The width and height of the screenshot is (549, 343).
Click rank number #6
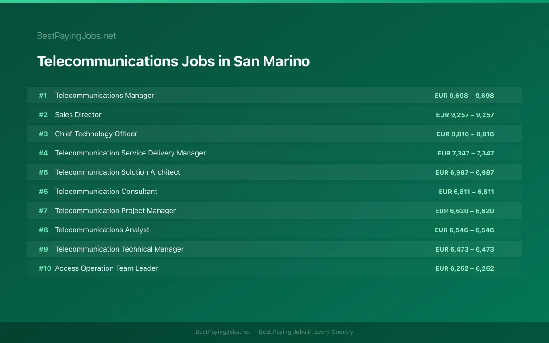(x=43, y=192)
